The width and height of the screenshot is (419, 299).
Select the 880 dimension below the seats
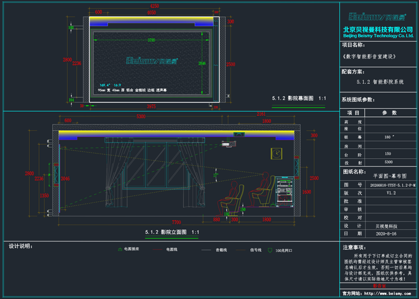pyautogui.click(x=216, y=219)
